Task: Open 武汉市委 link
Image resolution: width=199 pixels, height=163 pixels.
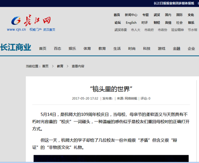Action: (x=121, y=30)
